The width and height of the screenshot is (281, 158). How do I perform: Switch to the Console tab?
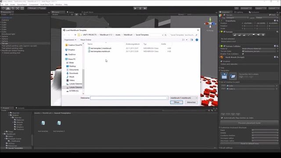20,108
